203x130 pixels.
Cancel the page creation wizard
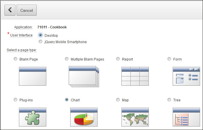coord(27,10)
